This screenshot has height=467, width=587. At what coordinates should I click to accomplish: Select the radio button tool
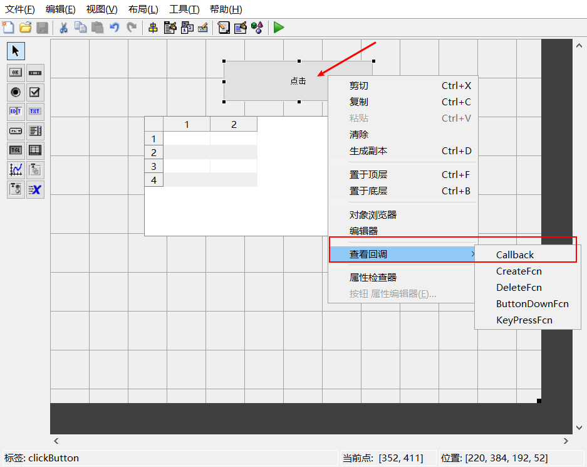(15, 92)
